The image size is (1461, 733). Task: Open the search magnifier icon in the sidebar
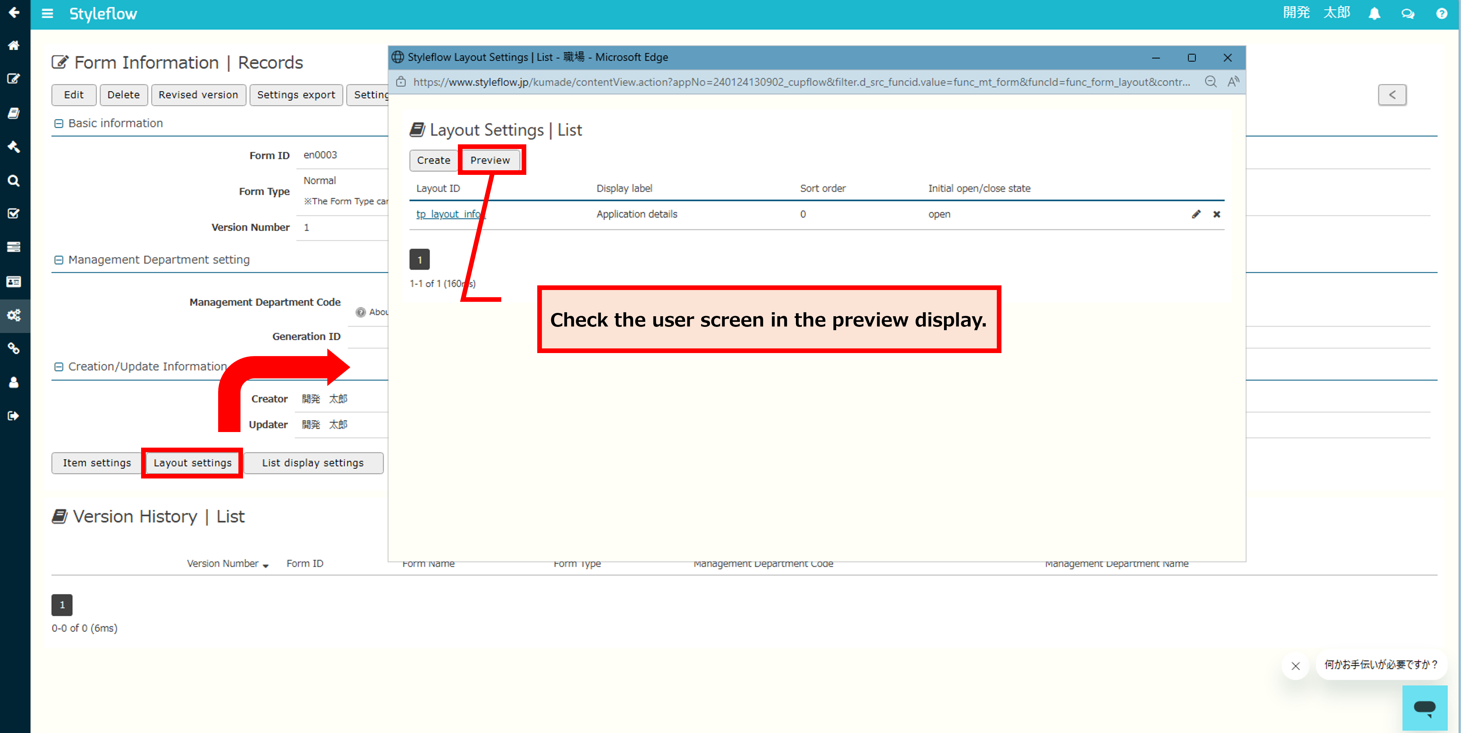click(x=14, y=180)
